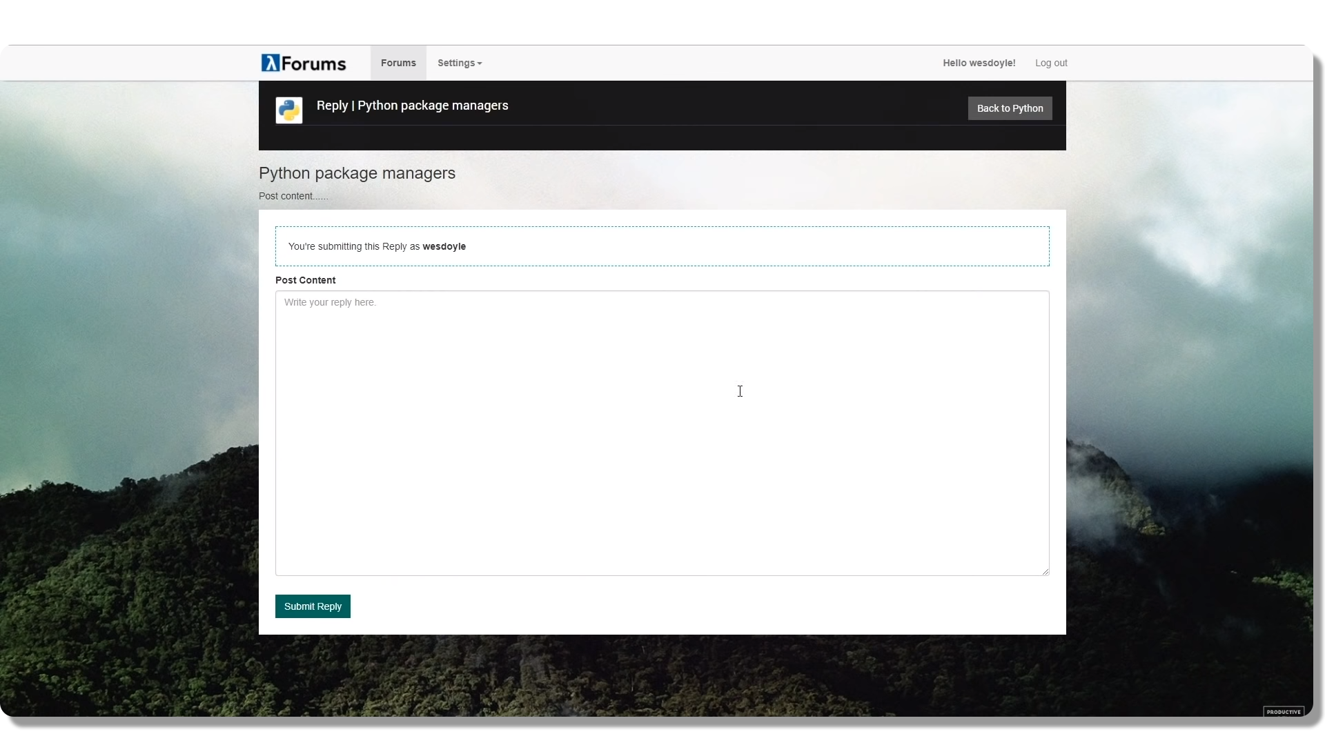Click the Lambda Forums logo
The width and height of the screenshot is (1325, 745).
[304, 63]
